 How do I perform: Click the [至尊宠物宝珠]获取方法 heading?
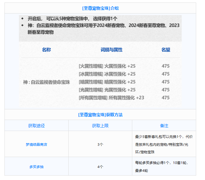[100, 115]
